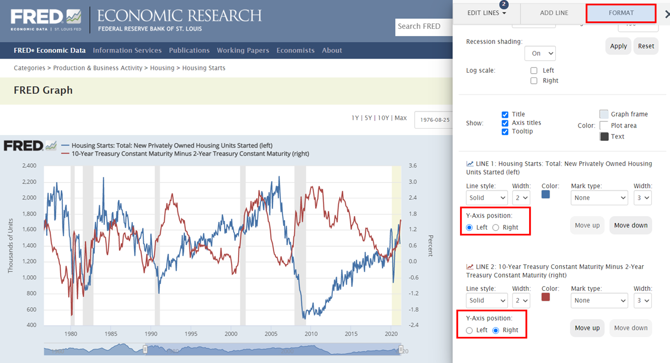This screenshot has height=363, width=670.
Task: Switch to the ADD LINE tab
Action: click(x=554, y=13)
